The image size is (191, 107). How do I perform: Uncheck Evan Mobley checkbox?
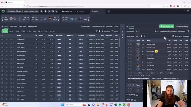pyautogui.click(x=2, y=55)
